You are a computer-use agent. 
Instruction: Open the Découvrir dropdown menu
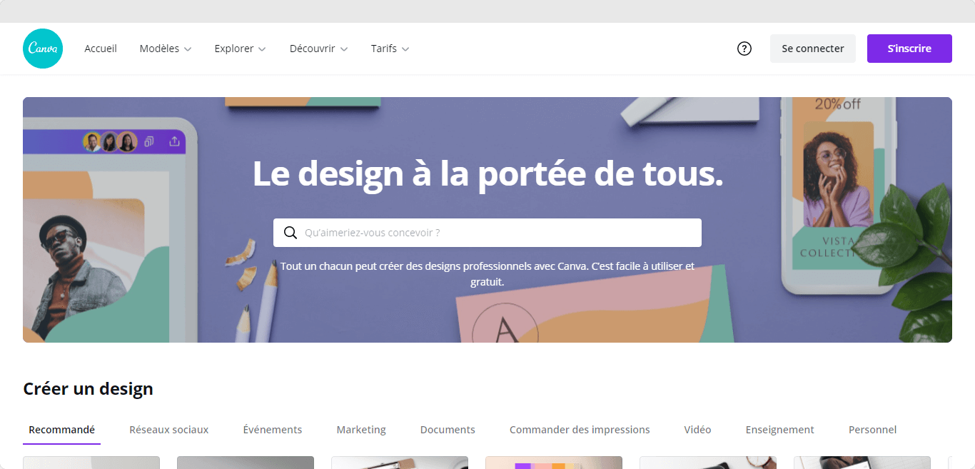click(318, 49)
